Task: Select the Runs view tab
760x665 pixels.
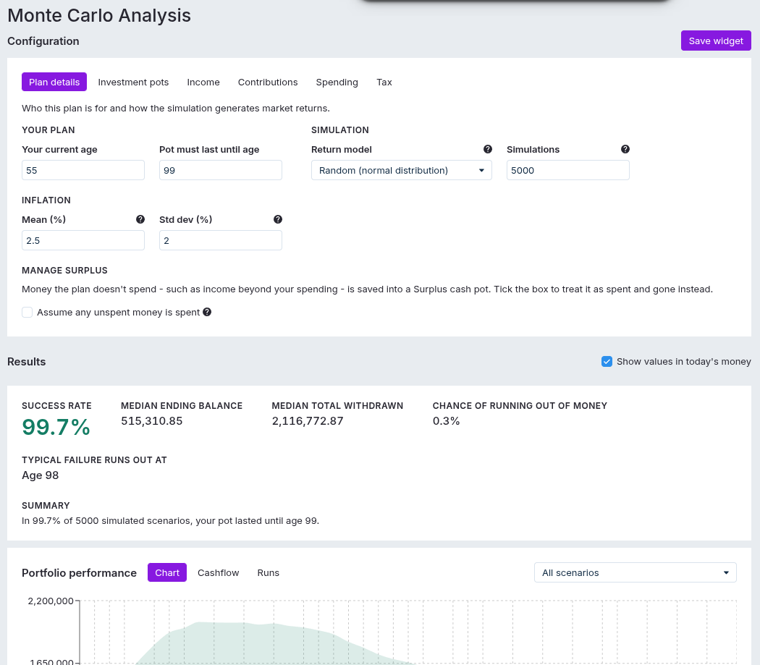Action: pos(268,572)
